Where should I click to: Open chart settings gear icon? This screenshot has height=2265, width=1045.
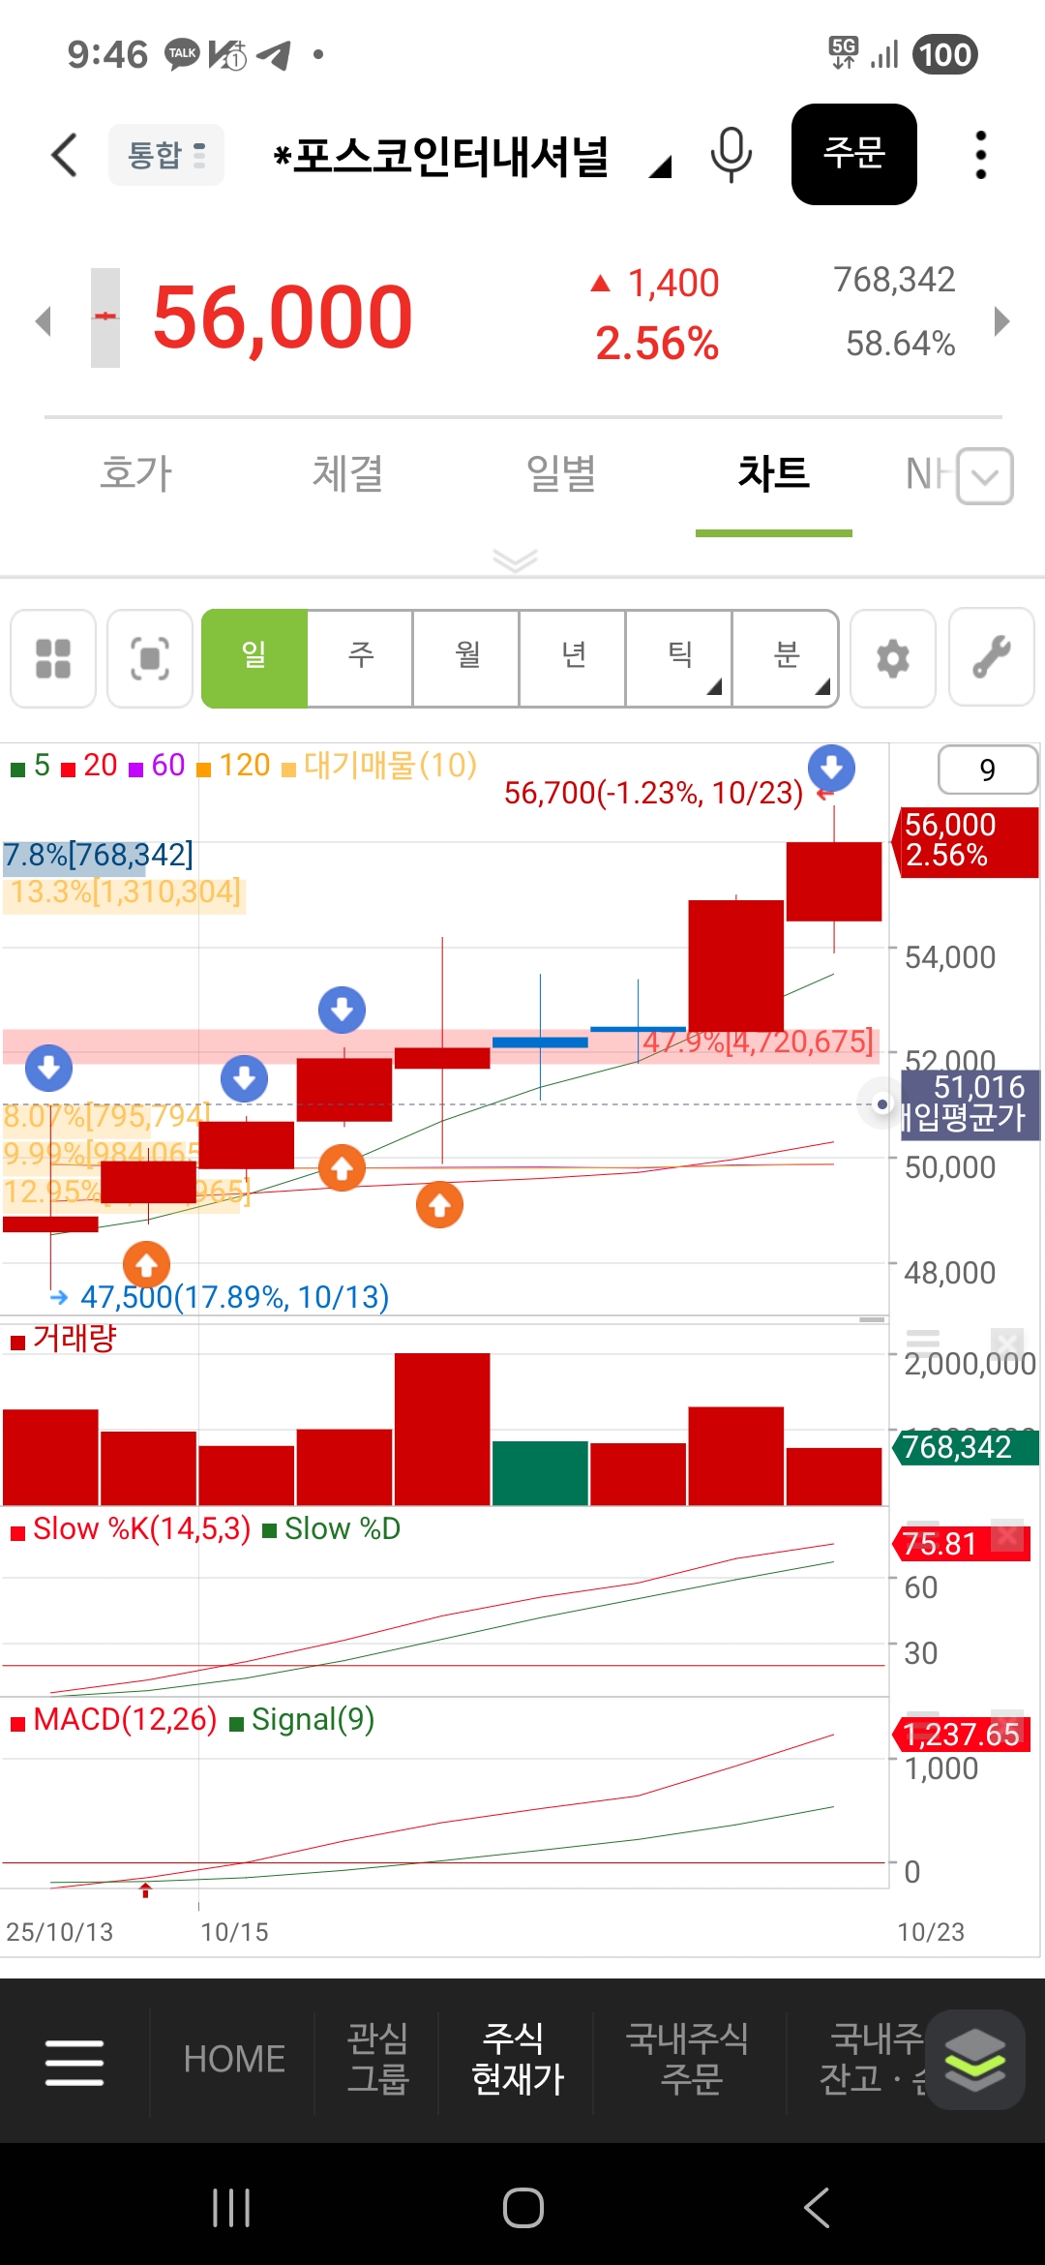click(892, 658)
